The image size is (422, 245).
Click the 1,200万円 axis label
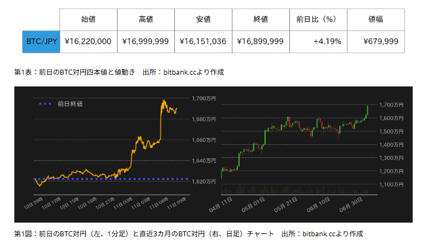point(392,171)
